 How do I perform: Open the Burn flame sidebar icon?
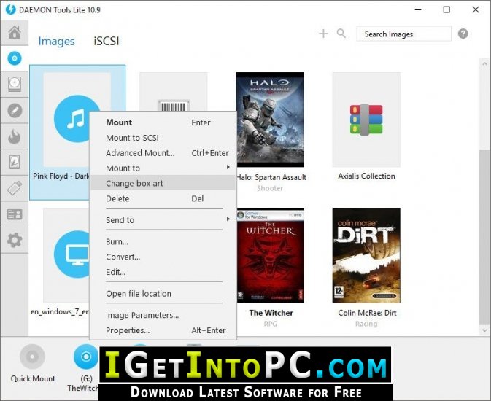(15, 136)
